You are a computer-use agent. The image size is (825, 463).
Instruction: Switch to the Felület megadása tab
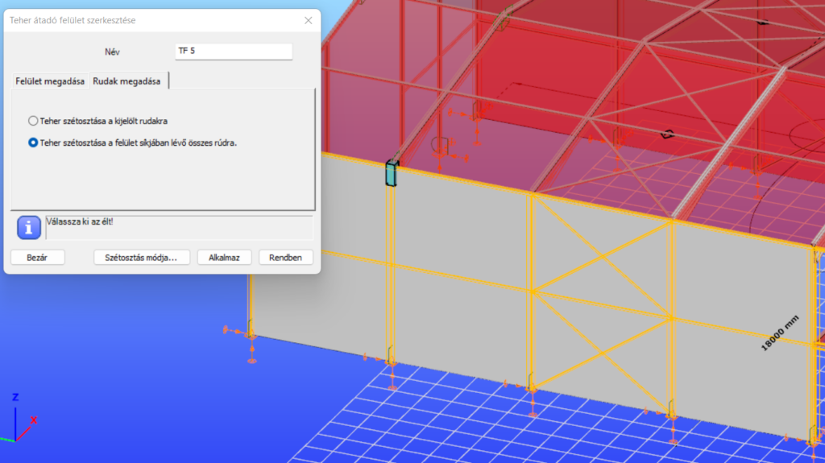click(x=50, y=81)
